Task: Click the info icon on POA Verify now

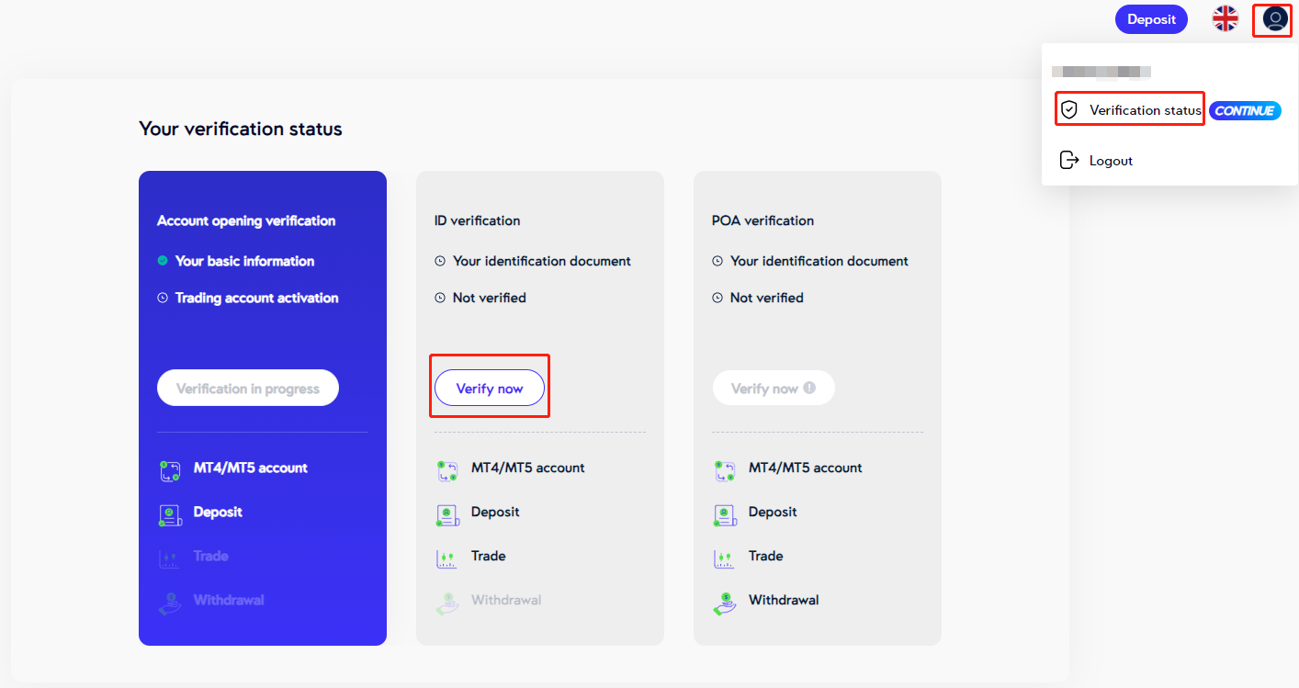Action: [809, 388]
